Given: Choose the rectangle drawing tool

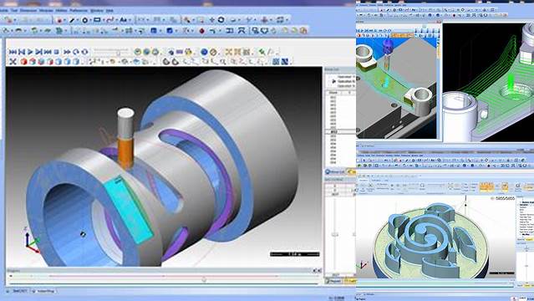Looking at the screenshot, I should click(x=97, y=20).
